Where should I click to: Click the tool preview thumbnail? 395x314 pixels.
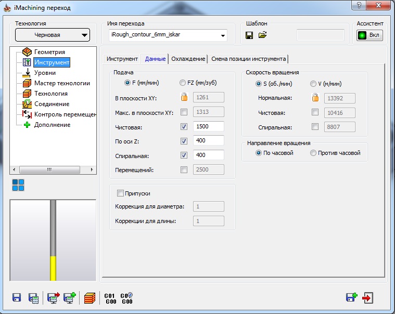53,240
